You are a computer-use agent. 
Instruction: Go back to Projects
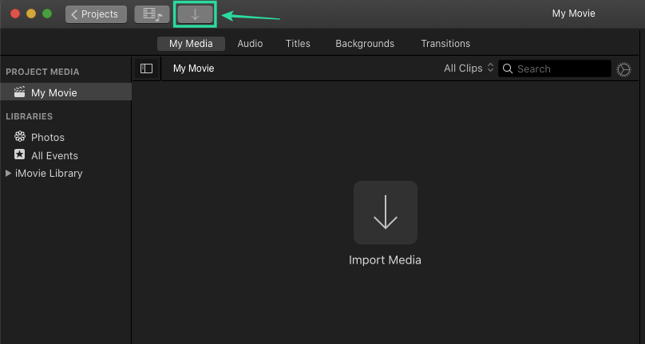(x=96, y=14)
